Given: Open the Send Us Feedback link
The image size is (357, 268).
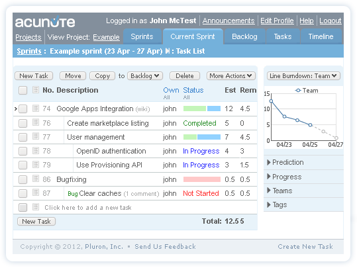Looking at the screenshot, I should pos(165,246).
